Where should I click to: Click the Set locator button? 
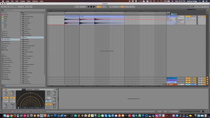168,12
